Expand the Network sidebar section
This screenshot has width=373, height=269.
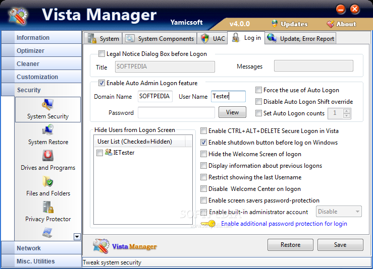41,248
